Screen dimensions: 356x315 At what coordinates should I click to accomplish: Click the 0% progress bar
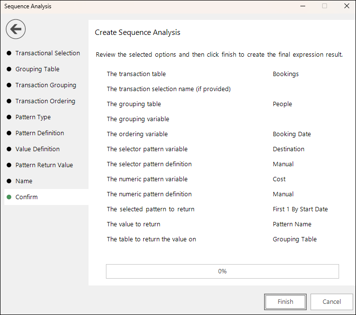(222, 271)
